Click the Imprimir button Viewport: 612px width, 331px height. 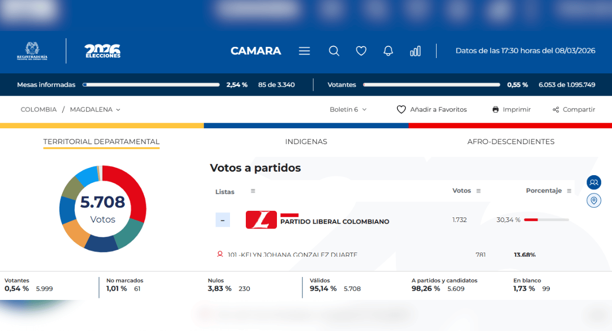(x=512, y=109)
